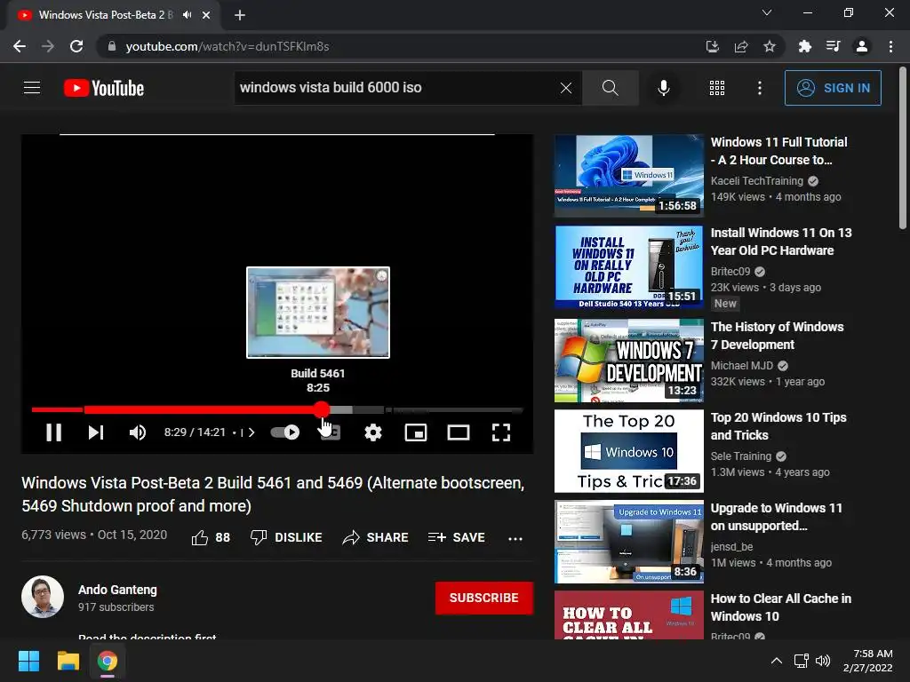SAVE video to a playlist
Screen dimensions: 910x682
point(456,537)
